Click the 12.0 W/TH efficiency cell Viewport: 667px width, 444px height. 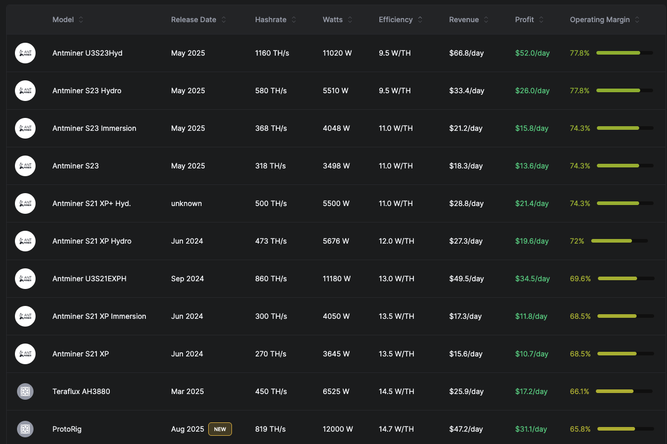click(x=396, y=241)
